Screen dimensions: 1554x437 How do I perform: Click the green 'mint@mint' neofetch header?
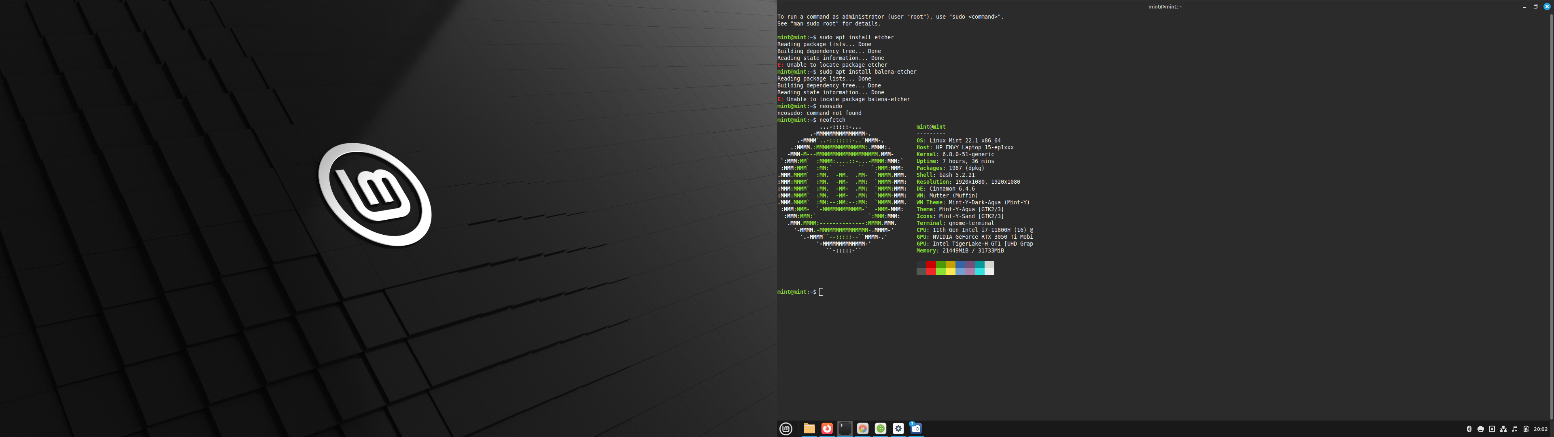(x=931, y=127)
